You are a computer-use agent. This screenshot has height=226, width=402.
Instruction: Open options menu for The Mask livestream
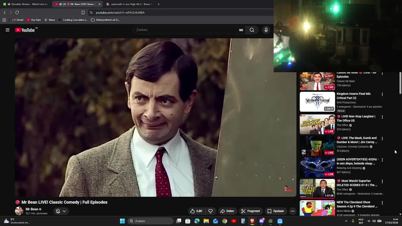382,138
